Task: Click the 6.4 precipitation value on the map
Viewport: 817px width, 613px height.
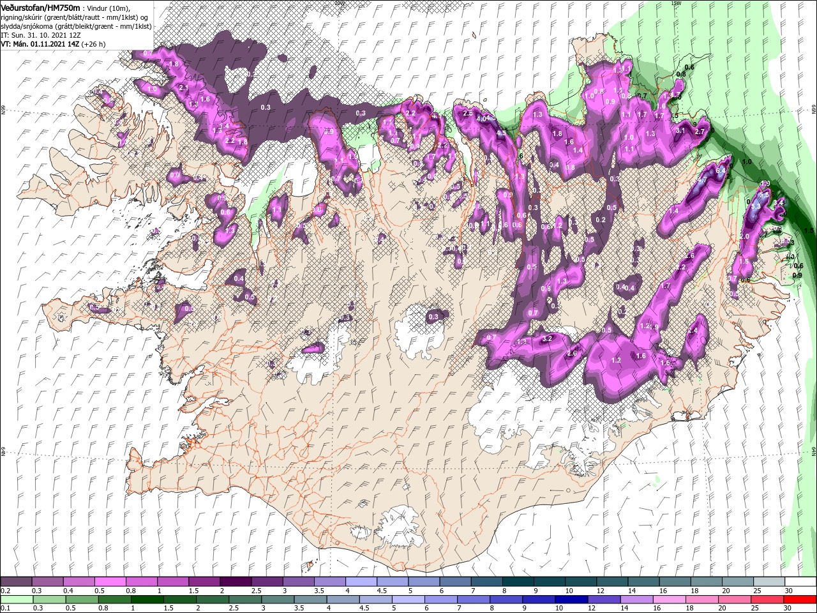Action: pyautogui.click(x=722, y=170)
